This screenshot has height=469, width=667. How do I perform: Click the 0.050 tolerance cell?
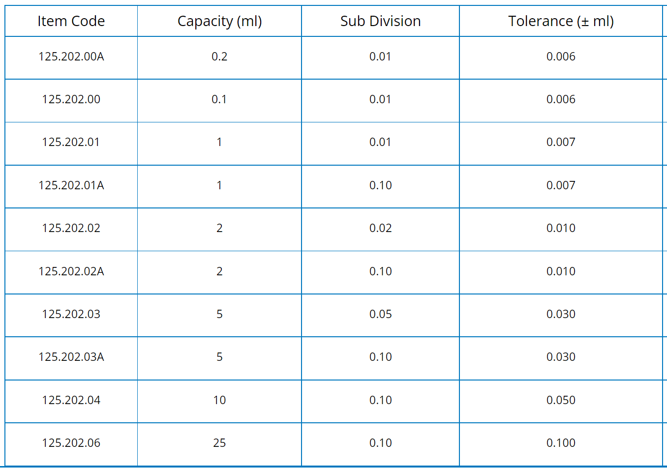(x=561, y=400)
